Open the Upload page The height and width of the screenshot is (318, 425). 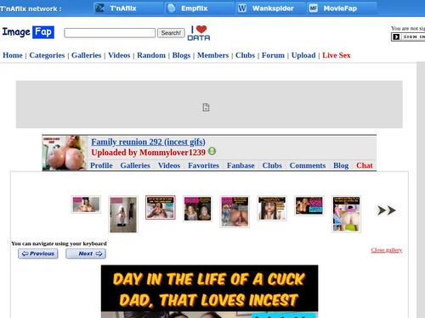[x=303, y=55]
